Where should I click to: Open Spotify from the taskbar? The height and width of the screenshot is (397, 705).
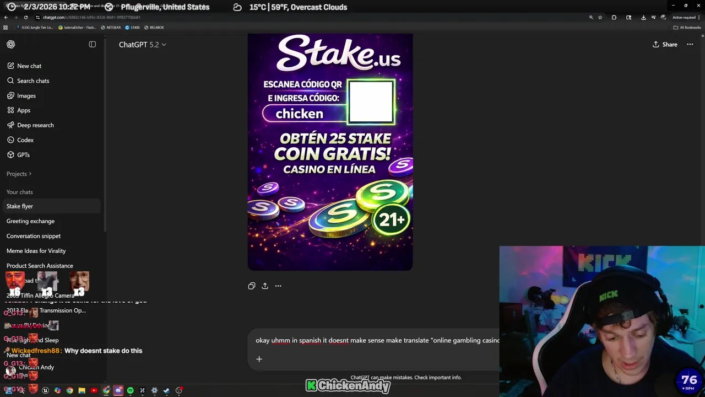(x=130, y=390)
